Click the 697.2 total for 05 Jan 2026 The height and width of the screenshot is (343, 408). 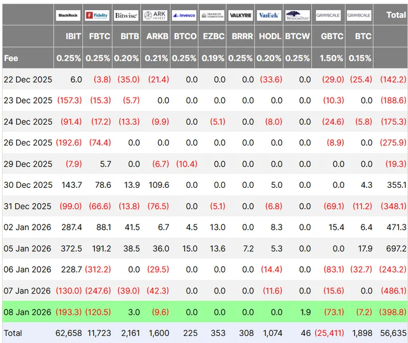coord(396,249)
